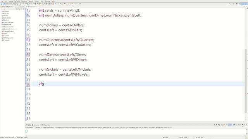
Task: Expand the Leet Code project
Action: click(x=1, y=25)
